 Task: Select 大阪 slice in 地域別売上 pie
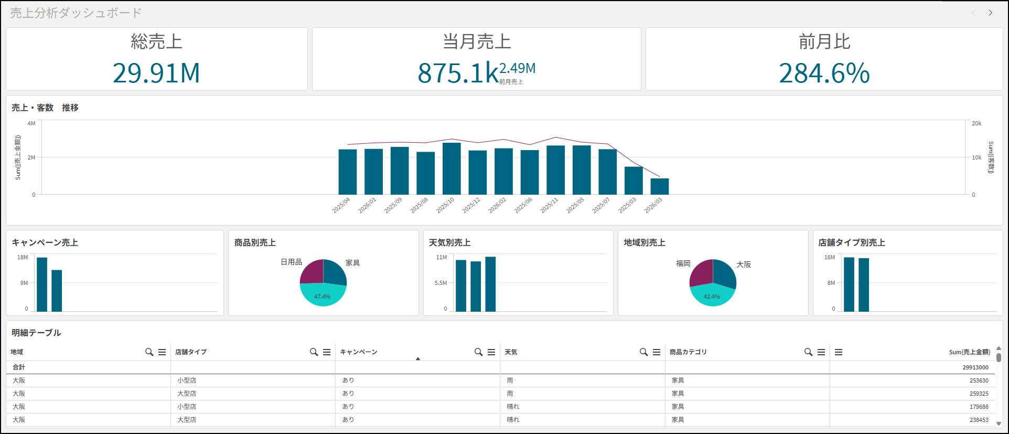tap(724, 274)
